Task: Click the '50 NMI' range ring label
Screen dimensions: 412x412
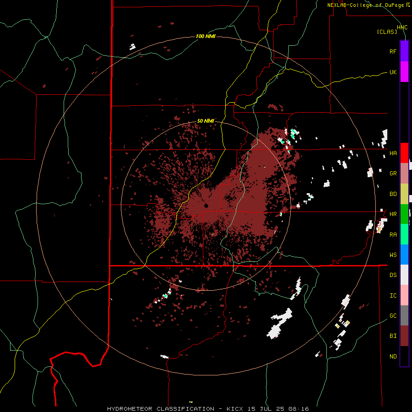Action: [x=206, y=121]
